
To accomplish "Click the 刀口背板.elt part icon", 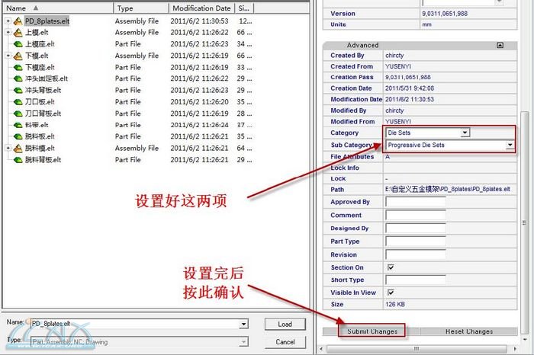I will coord(18,114).
